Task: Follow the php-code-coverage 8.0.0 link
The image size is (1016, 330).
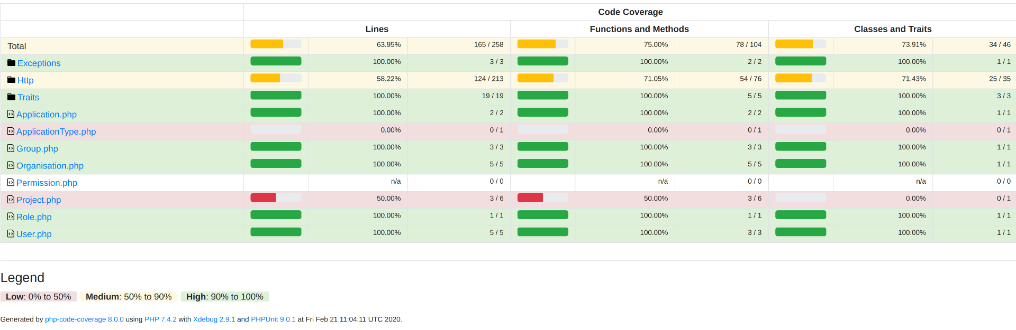Action: (x=84, y=319)
